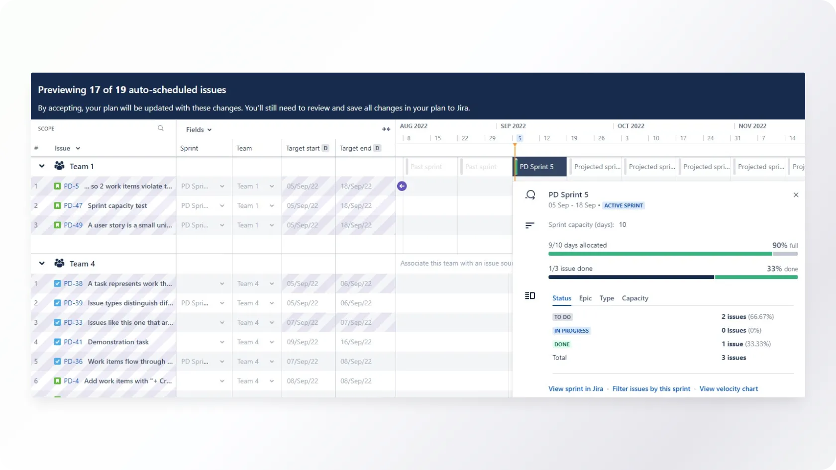Toggle the D badge on Target end
The image size is (836, 470).
tap(377, 148)
